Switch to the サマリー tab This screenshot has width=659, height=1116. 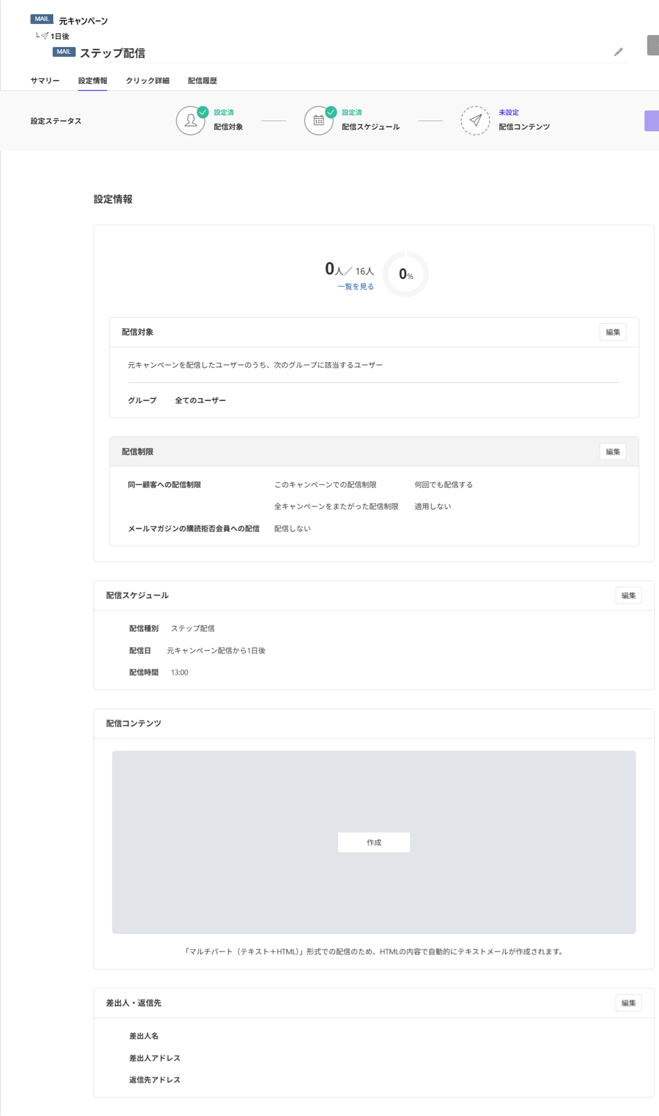click(x=45, y=81)
